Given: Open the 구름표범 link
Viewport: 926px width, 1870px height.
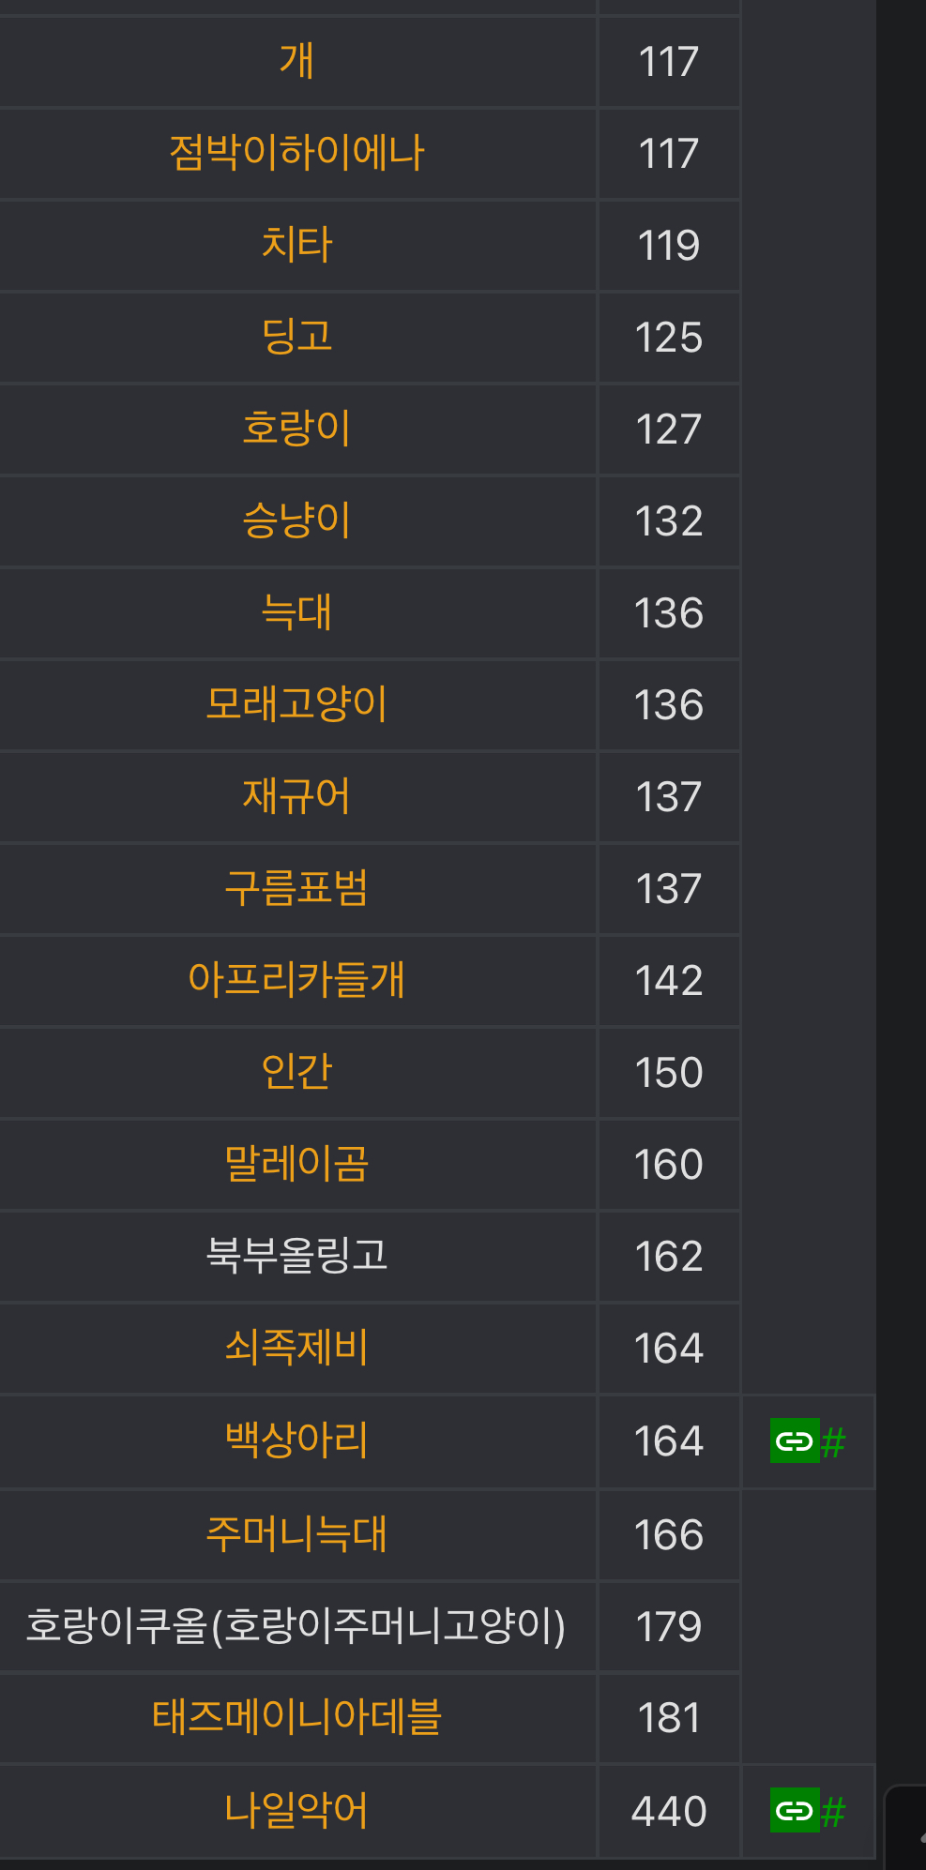Looking at the screenshot, I should 296,888.
